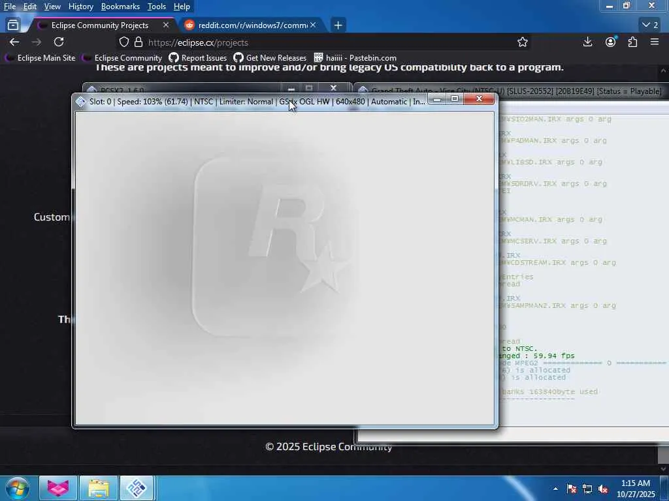Open the History menu

pyautogui.click(x=80, y=7)
